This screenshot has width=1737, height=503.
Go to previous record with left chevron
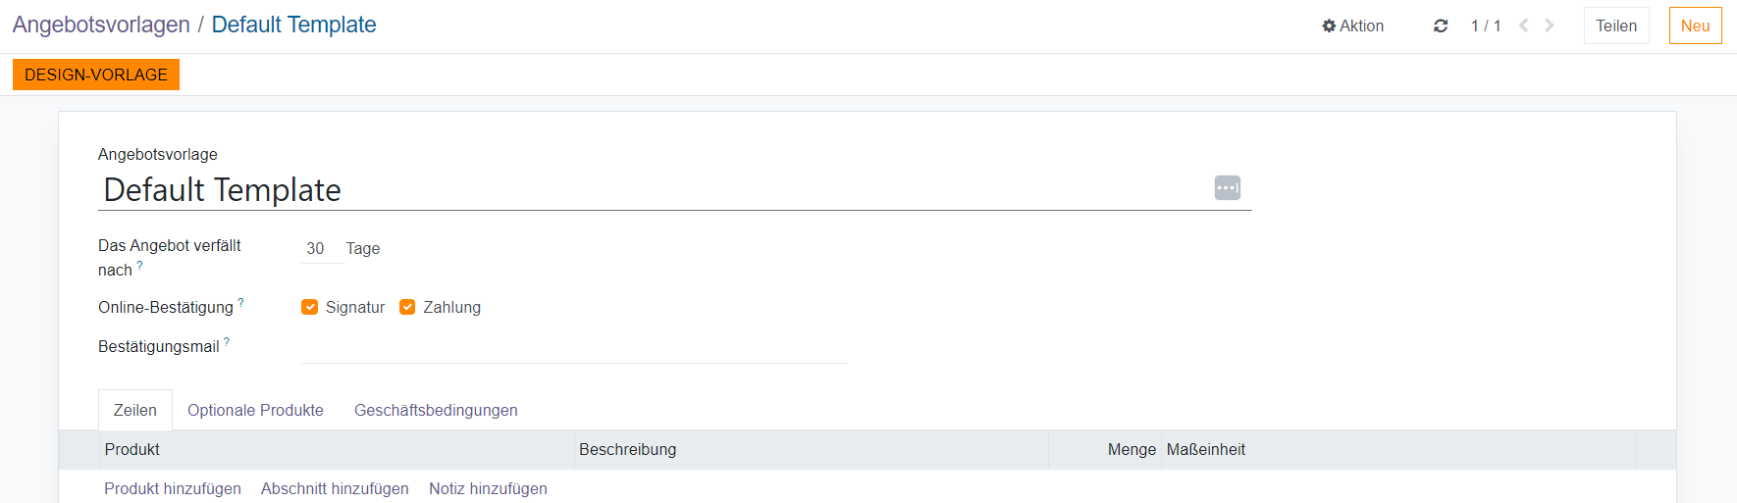point(1523,25)
